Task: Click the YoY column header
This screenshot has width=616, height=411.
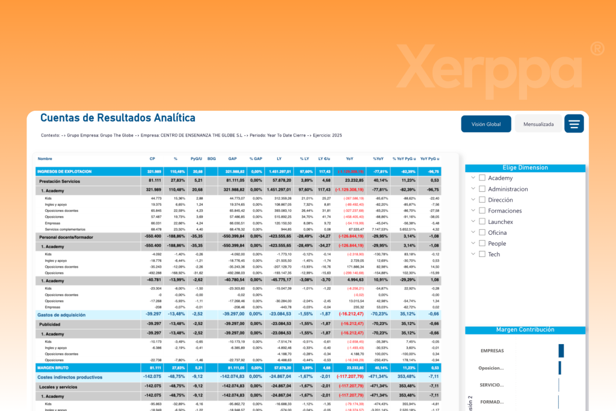Action: coord(350,159)
